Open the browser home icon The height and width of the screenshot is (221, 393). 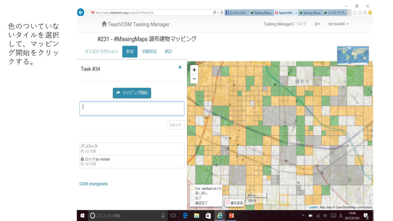coord(355,13)
